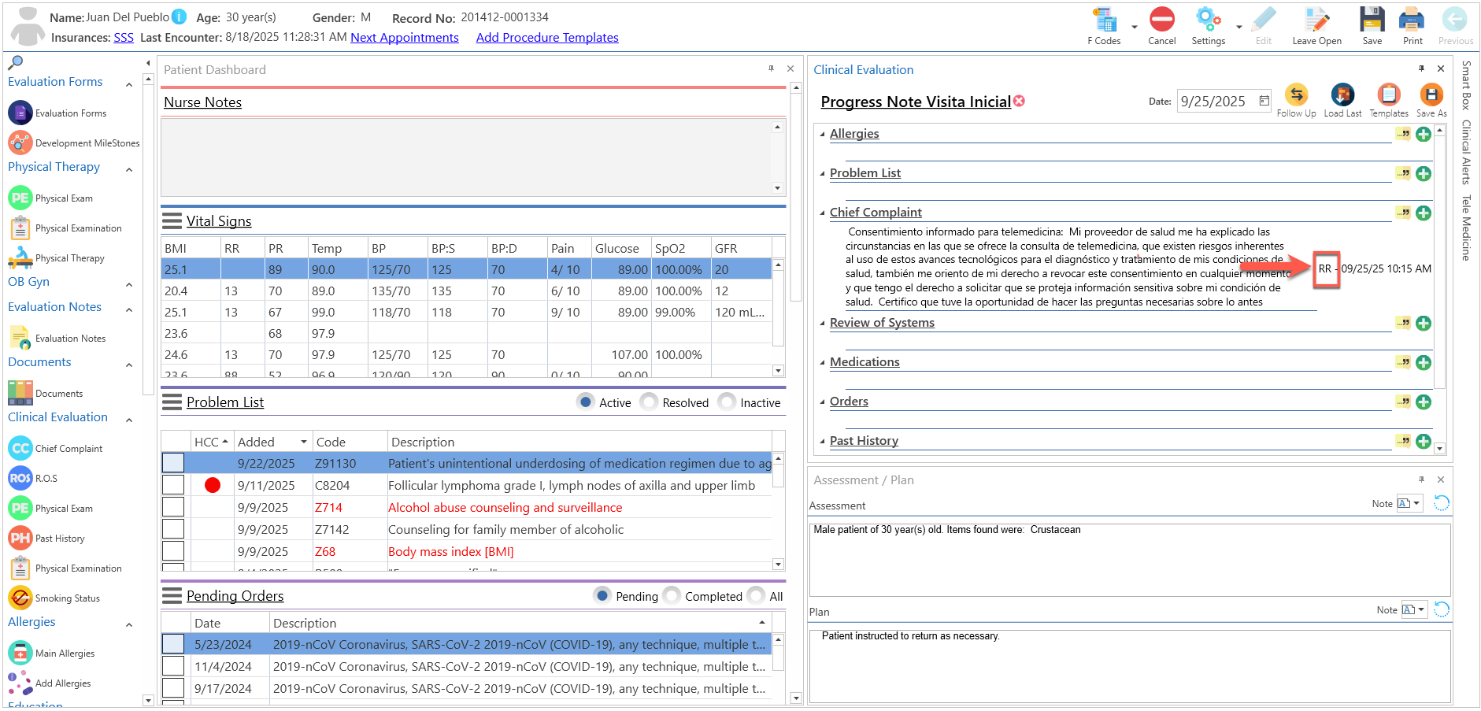Add an entry to the Allergies section
The image size is (1481, 711).
(x=1424, y=134)
